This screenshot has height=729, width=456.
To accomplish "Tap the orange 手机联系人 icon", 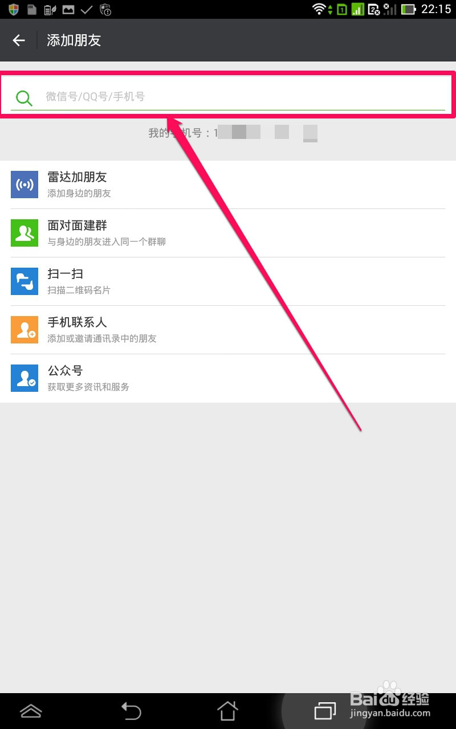I will (25, 330).
